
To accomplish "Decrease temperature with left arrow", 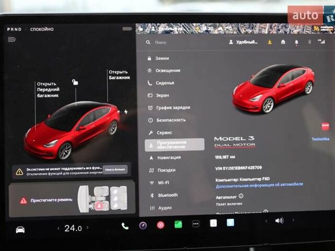I will click(59, 228).
